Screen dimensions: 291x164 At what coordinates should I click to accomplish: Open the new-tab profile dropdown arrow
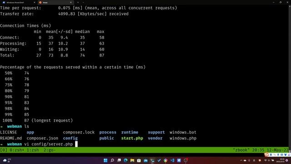pyautogui.click(x=83, y=2)
